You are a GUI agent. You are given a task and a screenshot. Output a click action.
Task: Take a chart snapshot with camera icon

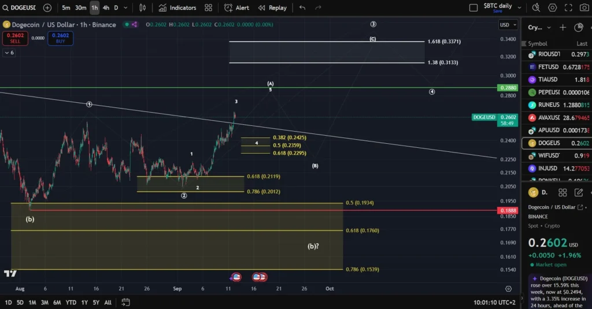584,8
